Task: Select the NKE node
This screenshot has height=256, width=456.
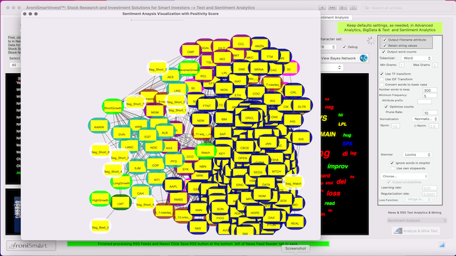Action: (x=198, y=228)
